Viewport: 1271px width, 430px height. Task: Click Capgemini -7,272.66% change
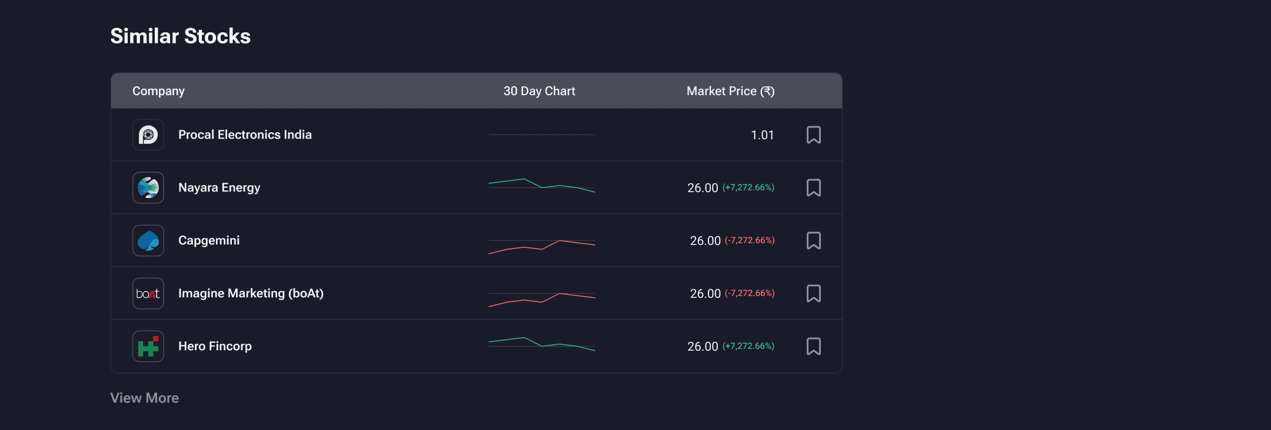(750, 240)
